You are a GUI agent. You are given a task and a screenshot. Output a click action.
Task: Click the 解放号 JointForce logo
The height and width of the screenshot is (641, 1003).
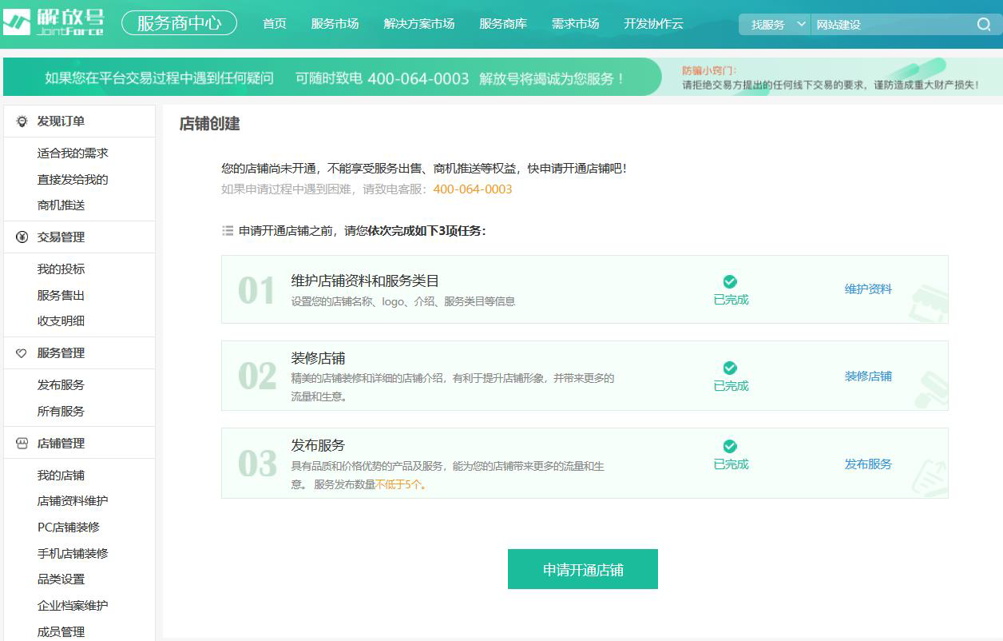tap(54, 23)
